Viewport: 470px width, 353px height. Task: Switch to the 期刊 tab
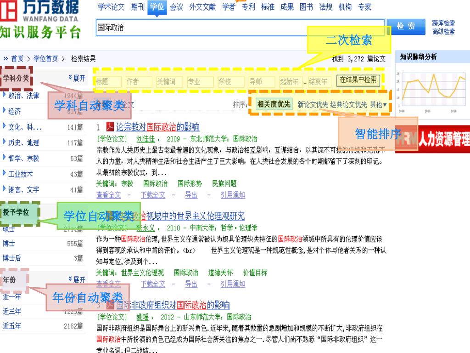tap(138, 7)
